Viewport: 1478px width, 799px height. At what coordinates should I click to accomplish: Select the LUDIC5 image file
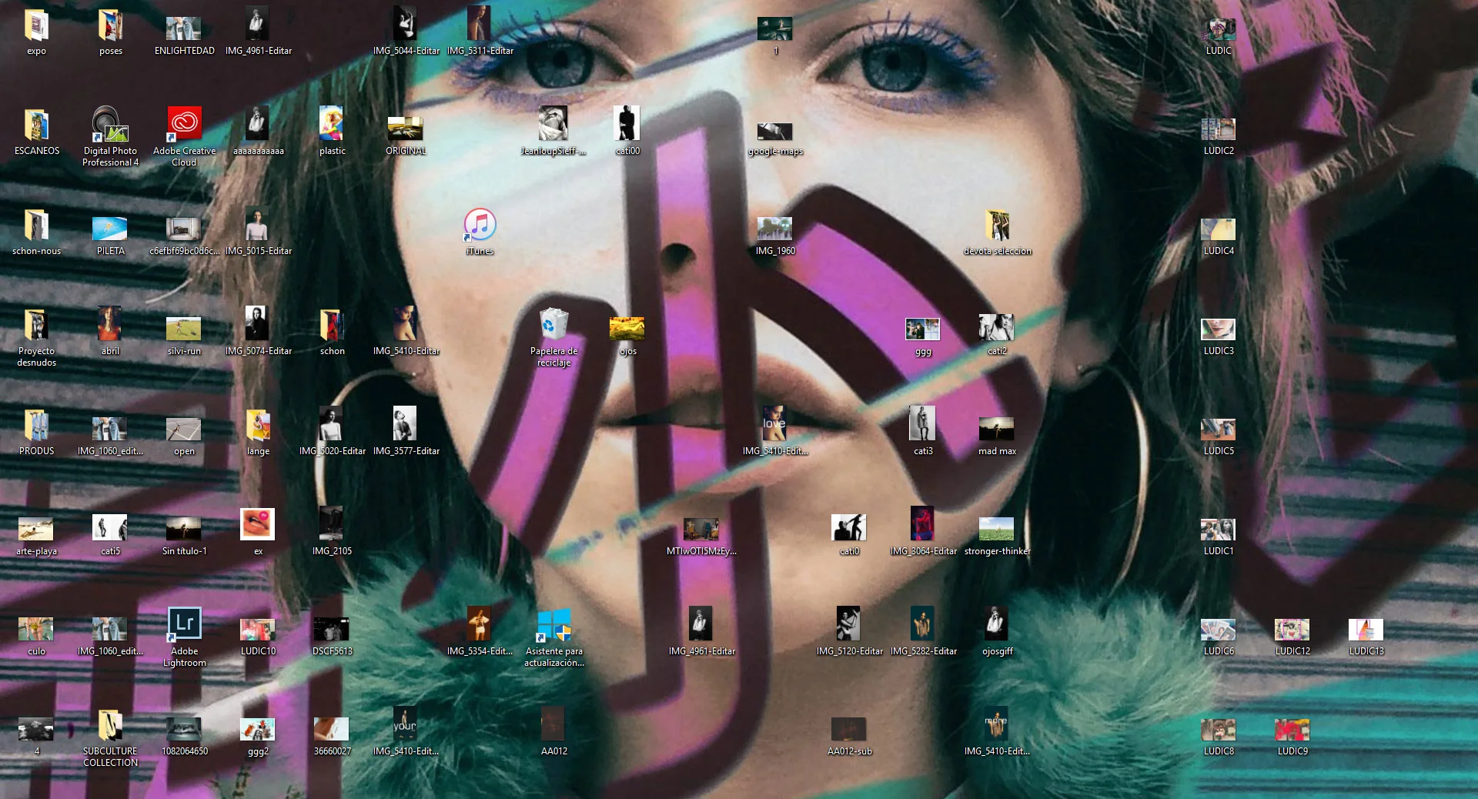point(1219,429)
